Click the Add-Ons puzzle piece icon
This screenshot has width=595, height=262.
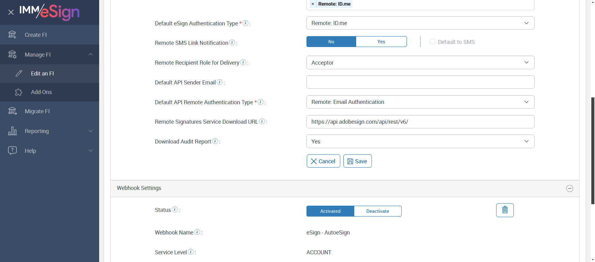click(19, 92)
